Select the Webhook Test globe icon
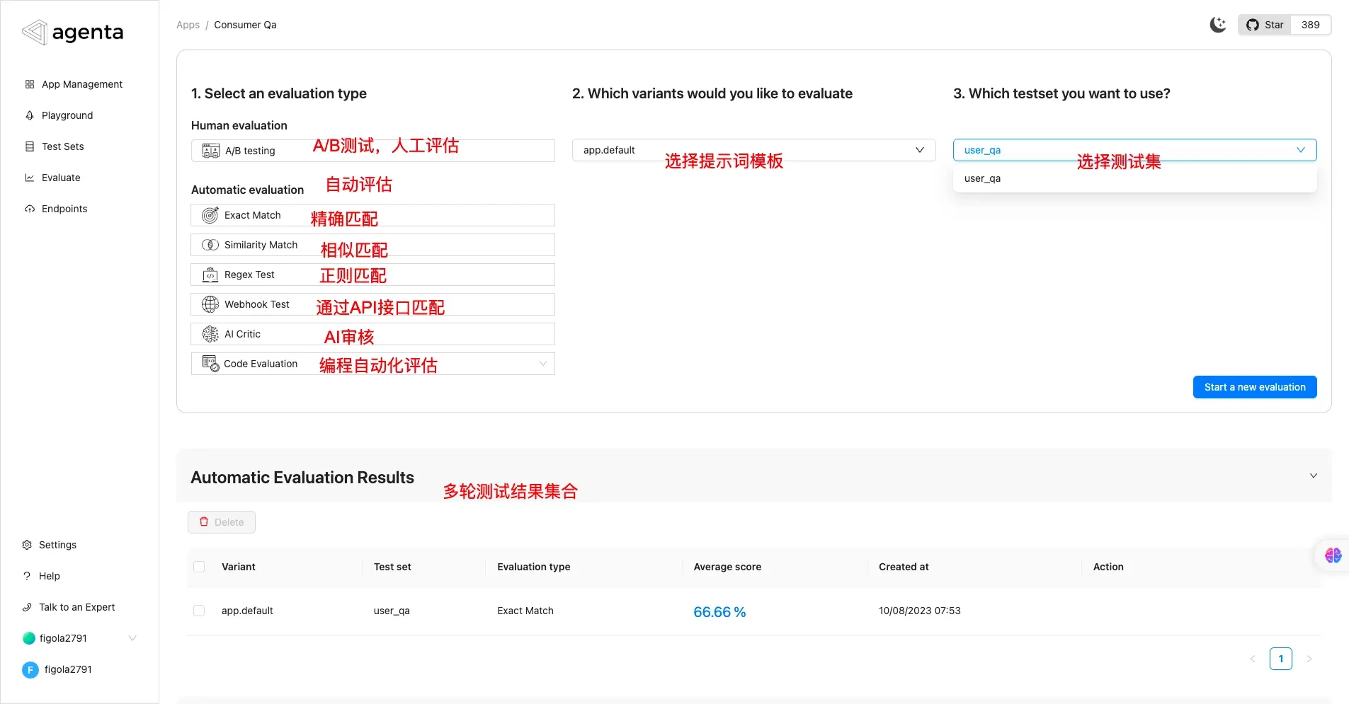The height and width of the screenshot is (704, 1349). [x=210, y=304]
